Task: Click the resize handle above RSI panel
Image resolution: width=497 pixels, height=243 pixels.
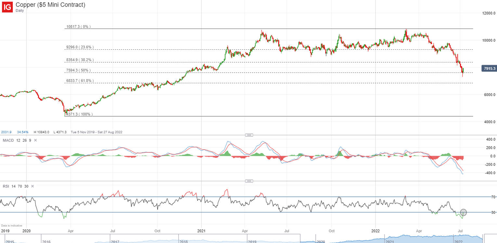Action: point(249,181)
